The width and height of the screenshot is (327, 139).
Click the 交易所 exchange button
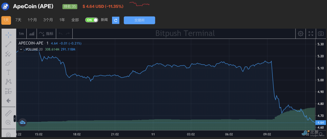pos(140,21)
